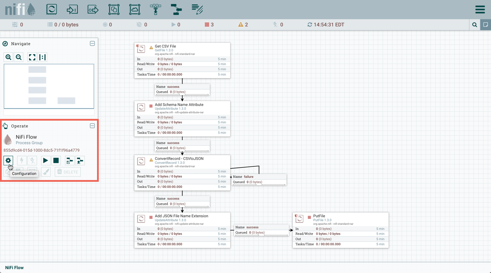The width and height of the screenshot is (491, 273).
Task: Select the Template toolbar icon
Action: tap(176, 9)
